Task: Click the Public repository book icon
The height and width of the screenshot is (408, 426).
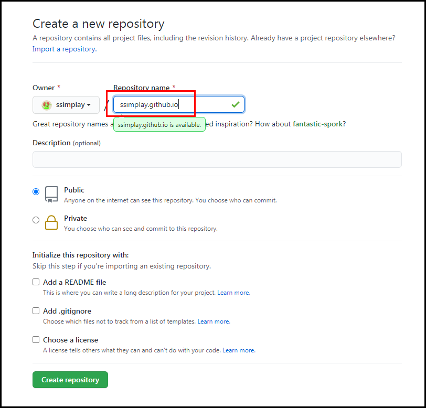Action: 51,195
